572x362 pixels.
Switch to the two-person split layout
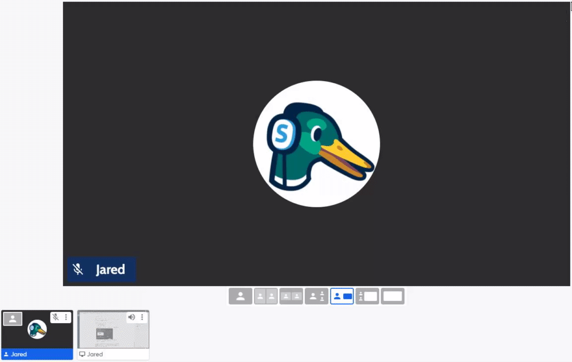[265, 296]
